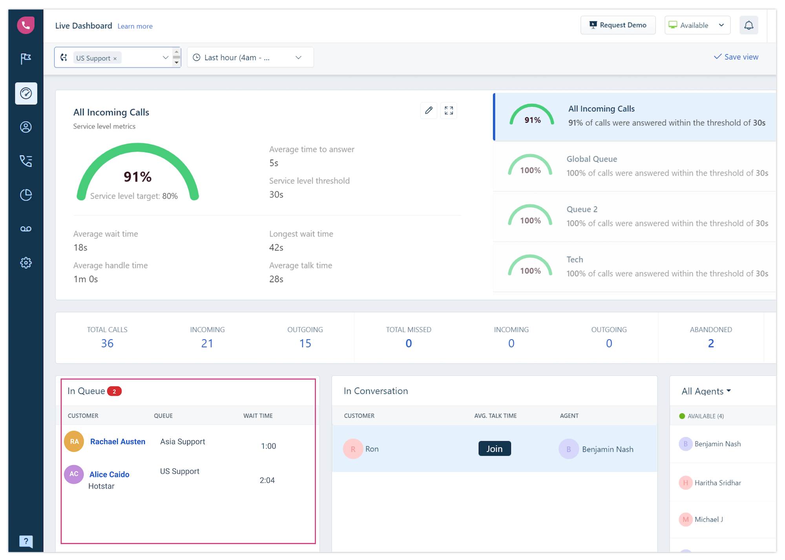Click the Incoming calls value 21
The height and width of the screenshot is (560, 785).
tap(207, 343)
